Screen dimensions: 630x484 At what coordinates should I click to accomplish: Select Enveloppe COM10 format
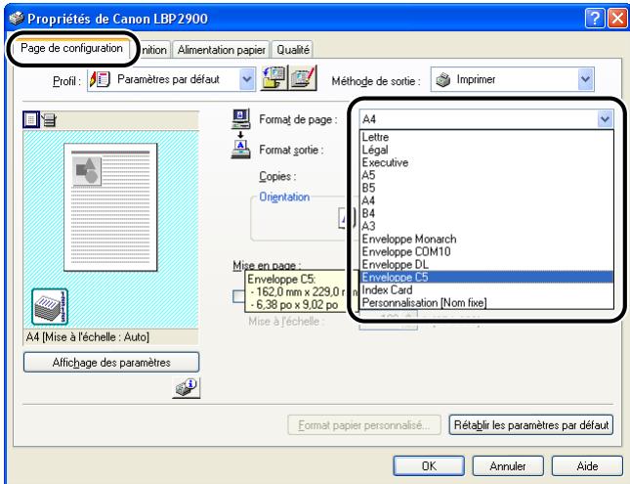coord(486,252)
